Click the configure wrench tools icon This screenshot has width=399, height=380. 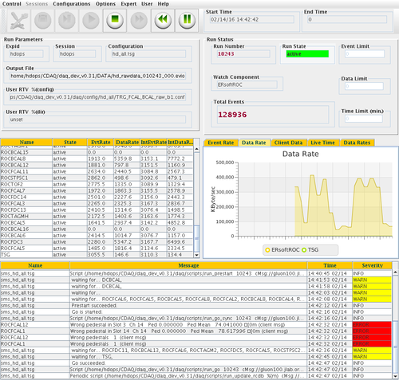[18, 20]
